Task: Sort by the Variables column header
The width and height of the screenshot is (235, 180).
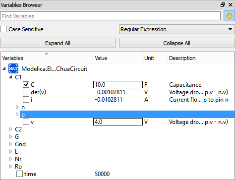Action: click(x=47, y=58)
